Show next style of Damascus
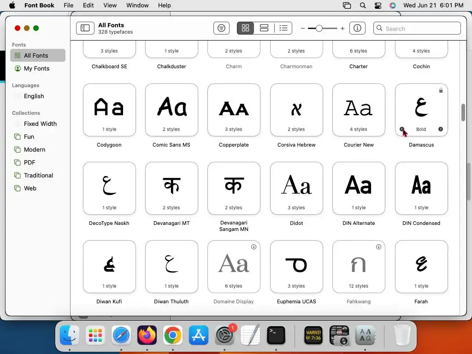This screenshot has height=354, width=472. pos(441,129)
